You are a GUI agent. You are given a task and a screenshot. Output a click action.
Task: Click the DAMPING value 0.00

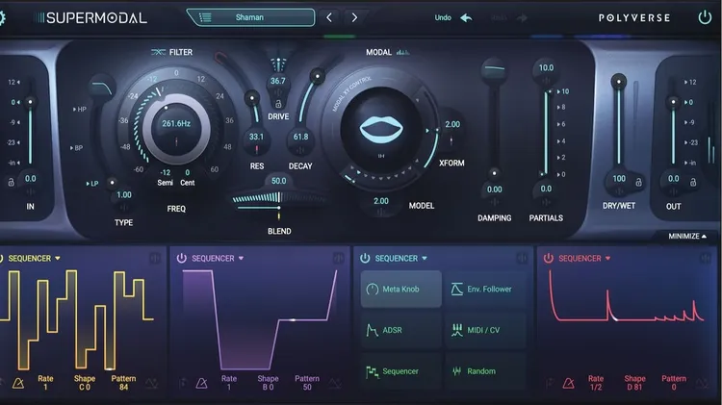point(495,190)
